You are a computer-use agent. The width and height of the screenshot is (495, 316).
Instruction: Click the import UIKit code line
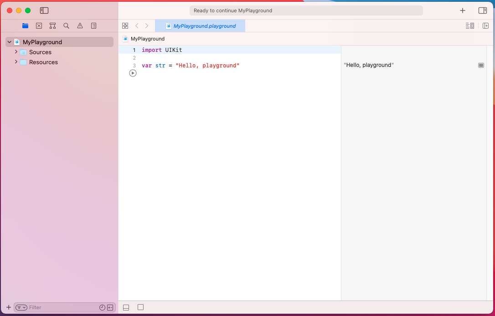(162, 50)
